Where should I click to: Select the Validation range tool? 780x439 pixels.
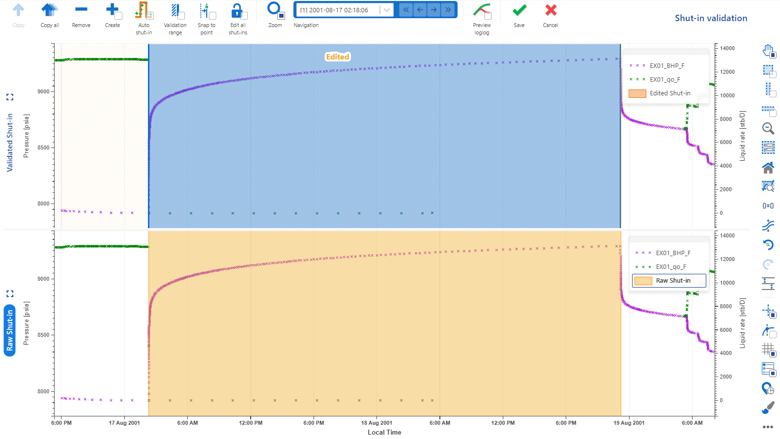175,19
